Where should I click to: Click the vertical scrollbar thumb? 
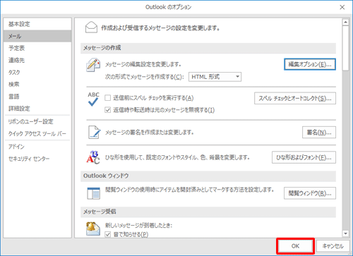pos(345,48)
